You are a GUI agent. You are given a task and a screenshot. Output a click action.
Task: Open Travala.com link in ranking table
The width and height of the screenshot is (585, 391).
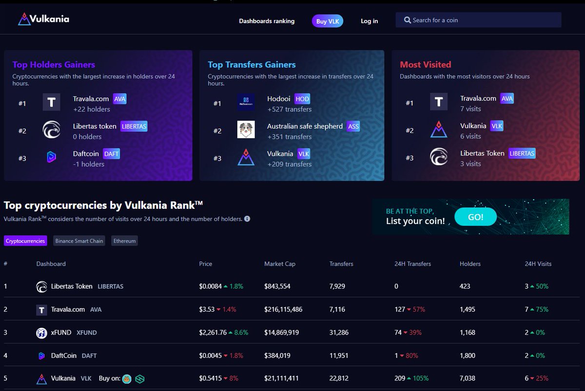[x=68, y=310]
